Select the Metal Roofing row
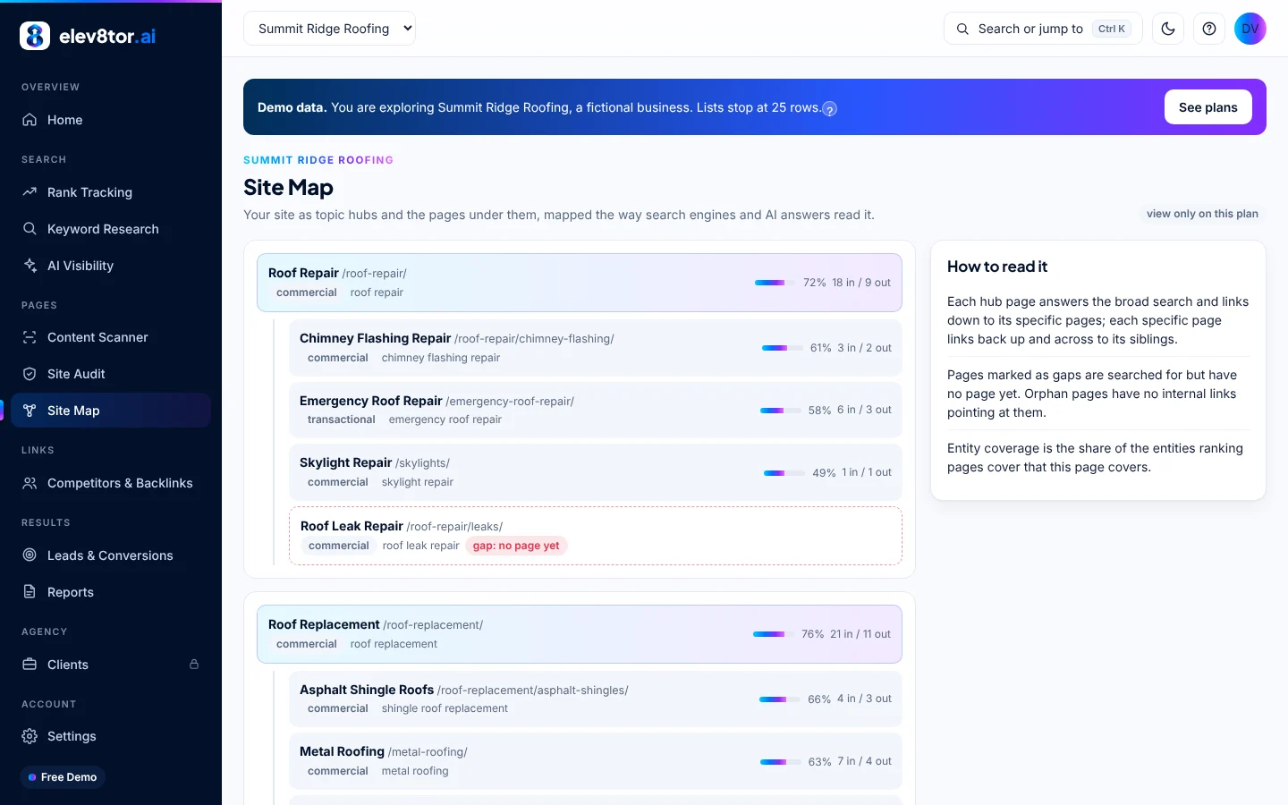The width and height of the screenshot is (1288, 805). [596, 761]
